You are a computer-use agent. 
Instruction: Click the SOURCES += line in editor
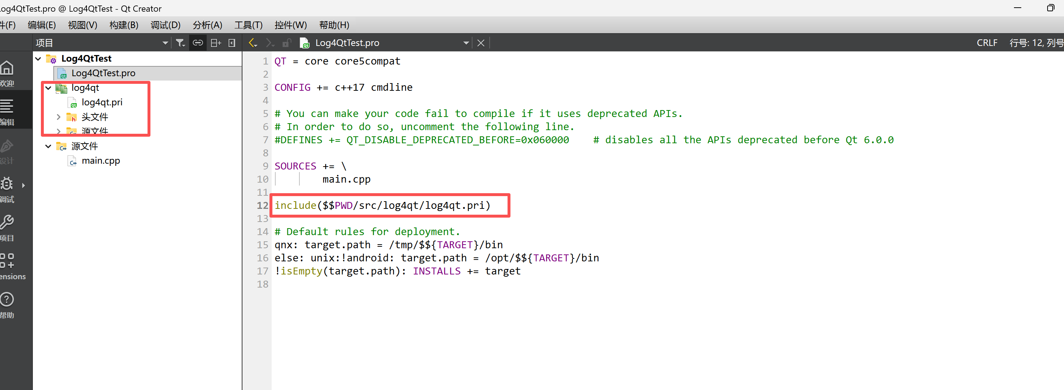(x=310, y=166)
